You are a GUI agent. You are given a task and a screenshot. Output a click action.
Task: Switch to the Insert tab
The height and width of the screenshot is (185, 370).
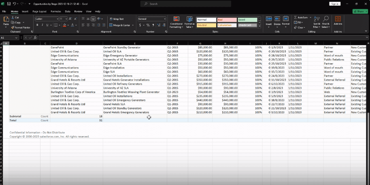(25, 11)
